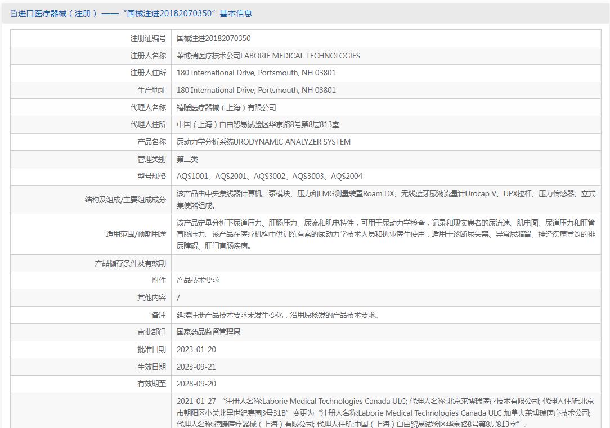Click the 管理类别 label

click(x=151, y=159)
